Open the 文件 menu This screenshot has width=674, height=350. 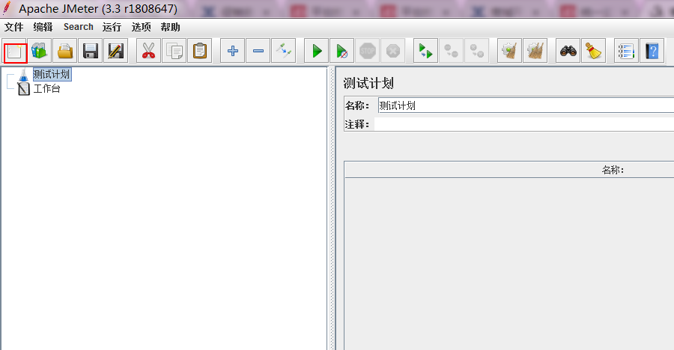pos(13,27)
